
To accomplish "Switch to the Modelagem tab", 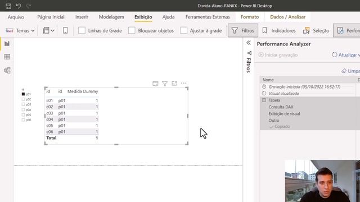I will tap(111, 17).
